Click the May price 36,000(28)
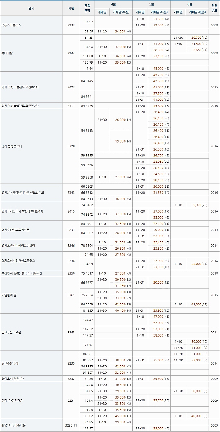This screenshot has height=432, width=220. 161,186
